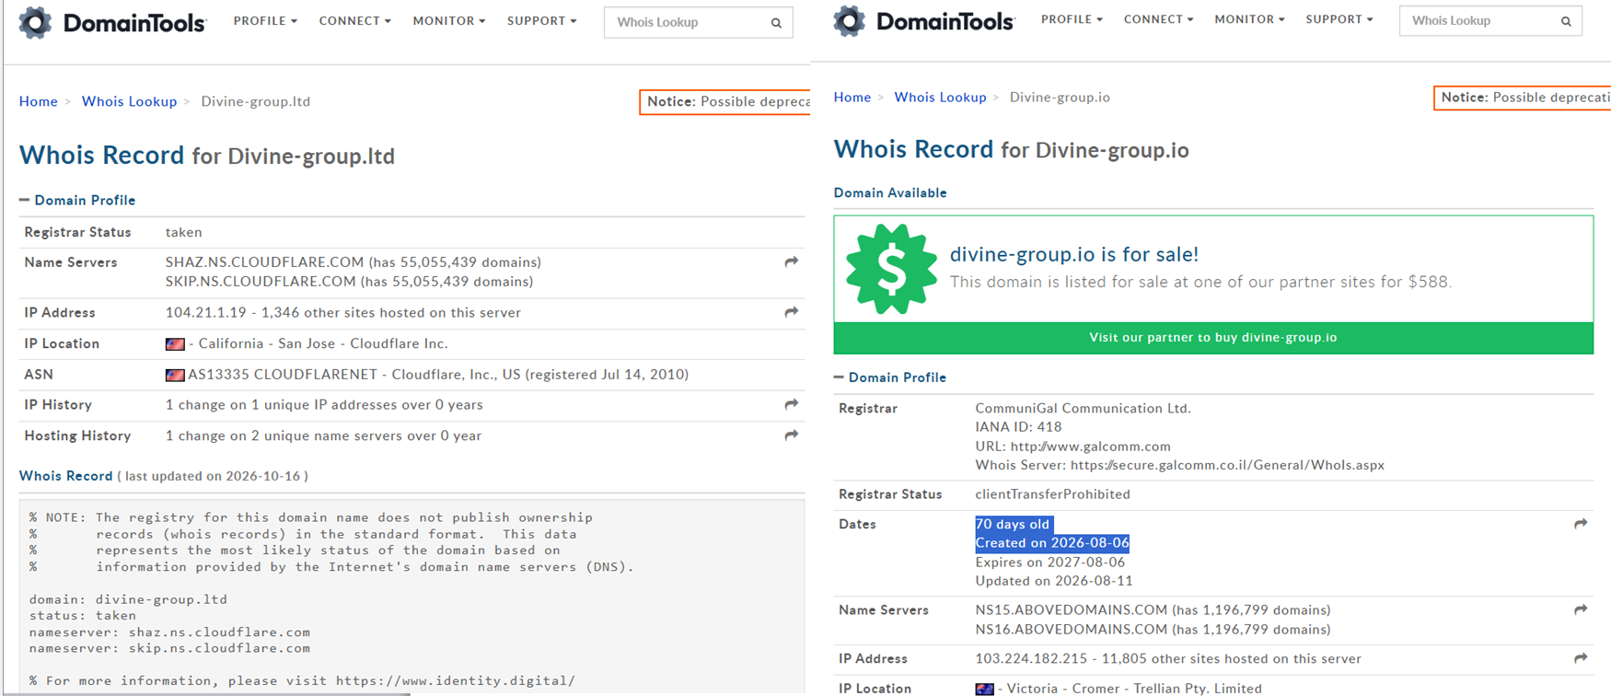Click search magnifier icon in the Divine-group.io page

click(1566, 21)
